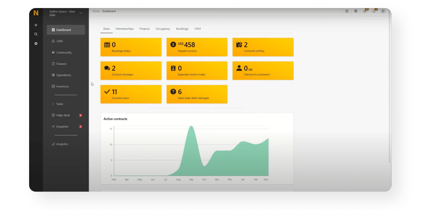Click the Home breadcrumb link
The height and width of the screenshot is (210, 421).
[96, 11]
